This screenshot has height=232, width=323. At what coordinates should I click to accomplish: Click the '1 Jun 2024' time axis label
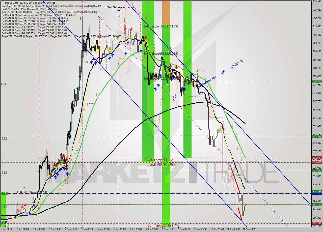click(x=6, y=229)
